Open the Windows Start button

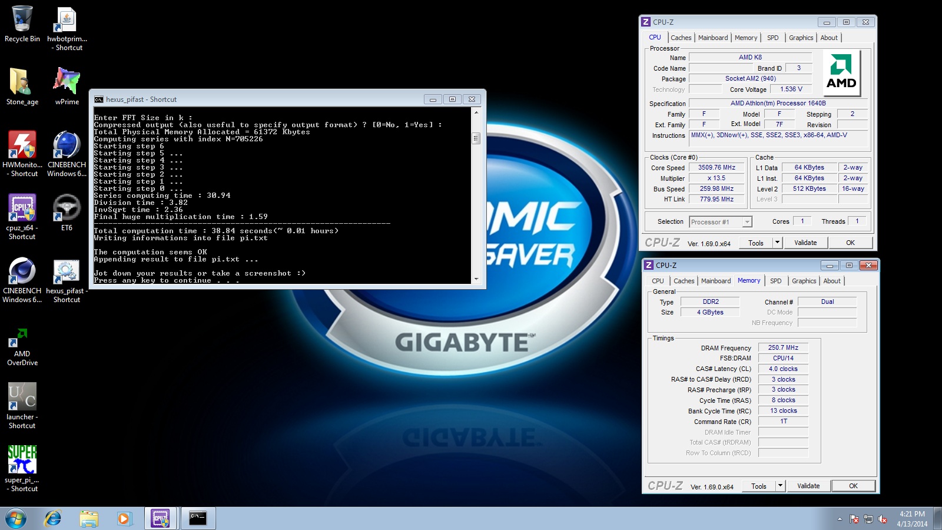tap(16, 518)
